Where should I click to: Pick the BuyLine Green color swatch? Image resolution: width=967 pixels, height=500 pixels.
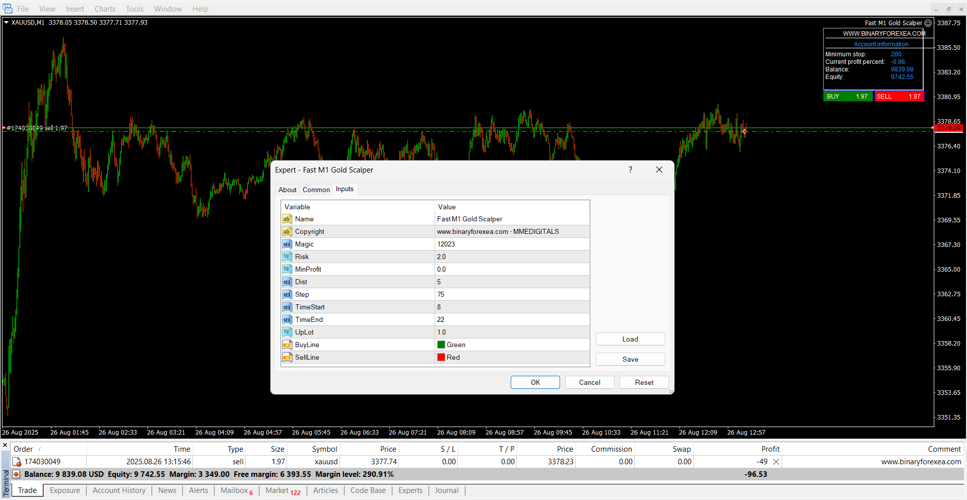coord(441,345)
